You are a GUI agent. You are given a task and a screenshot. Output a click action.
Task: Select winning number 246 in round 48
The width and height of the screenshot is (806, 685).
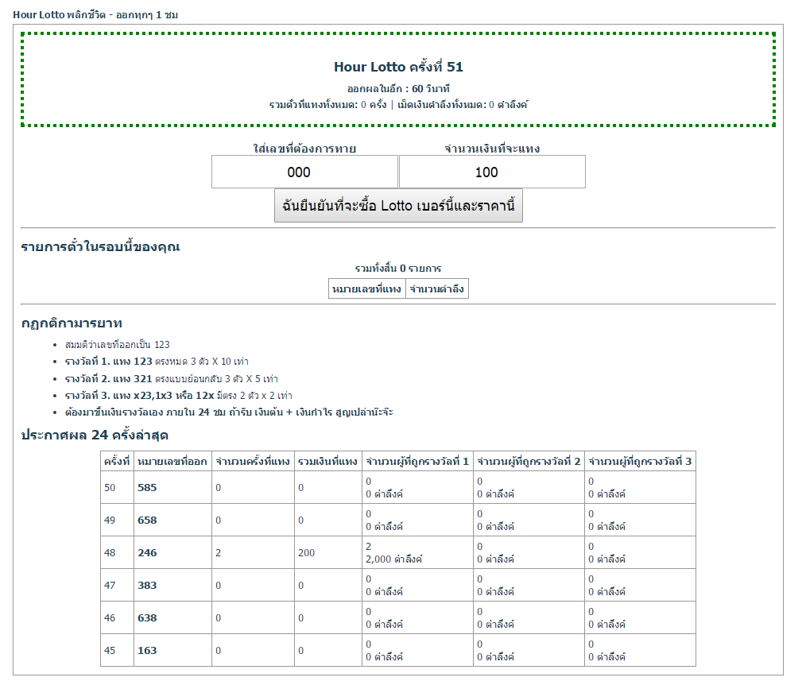click(x=147, y=553)
